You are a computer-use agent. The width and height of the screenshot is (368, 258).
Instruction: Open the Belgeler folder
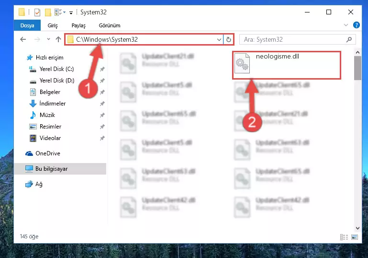50,92
